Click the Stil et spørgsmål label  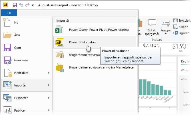tap(152, 32)
